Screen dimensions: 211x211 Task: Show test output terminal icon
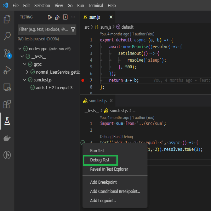65,17
